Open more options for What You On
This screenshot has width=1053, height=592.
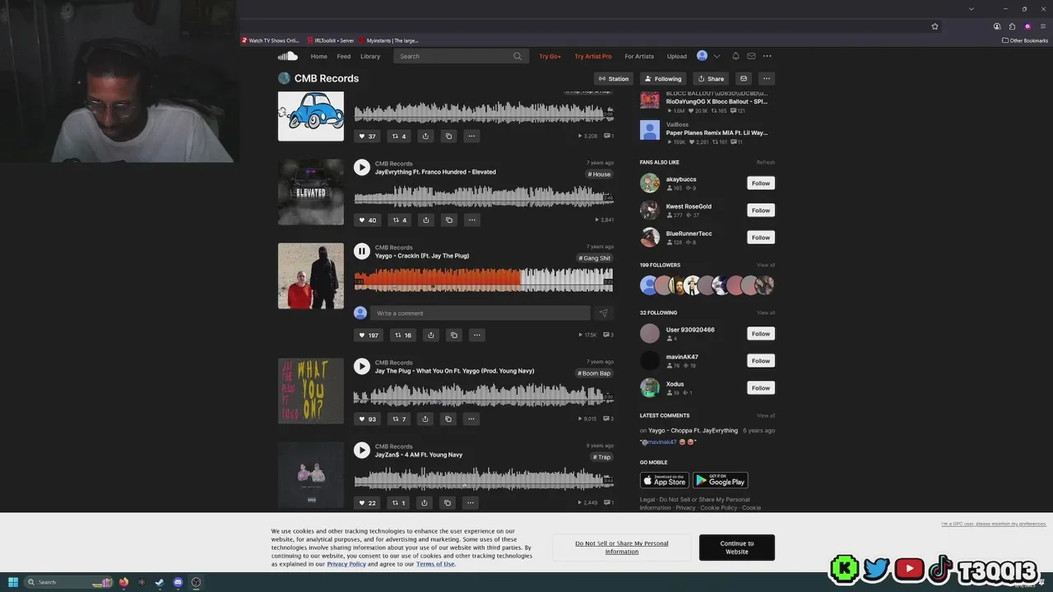(471, 419)
